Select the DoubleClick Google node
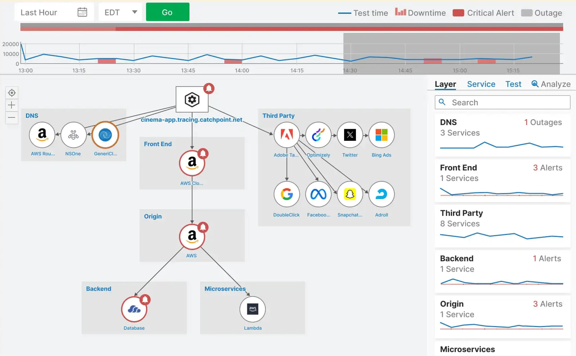 click(287, 194)
